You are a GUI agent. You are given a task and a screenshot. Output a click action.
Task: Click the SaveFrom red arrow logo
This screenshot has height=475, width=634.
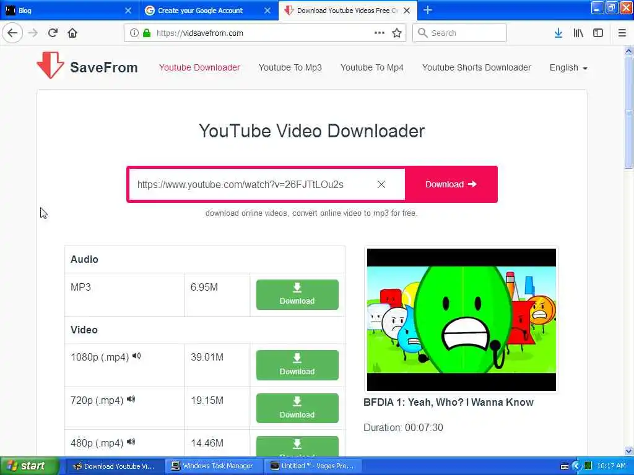[50, 65]
